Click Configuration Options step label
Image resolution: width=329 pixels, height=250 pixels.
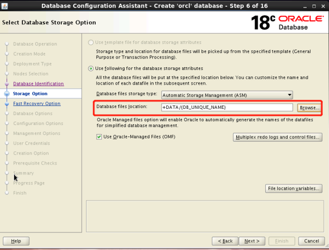(x=38, y=123)
